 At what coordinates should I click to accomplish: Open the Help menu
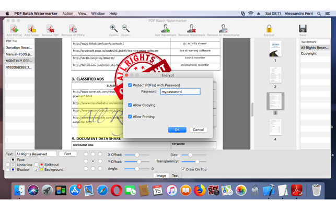113,14
